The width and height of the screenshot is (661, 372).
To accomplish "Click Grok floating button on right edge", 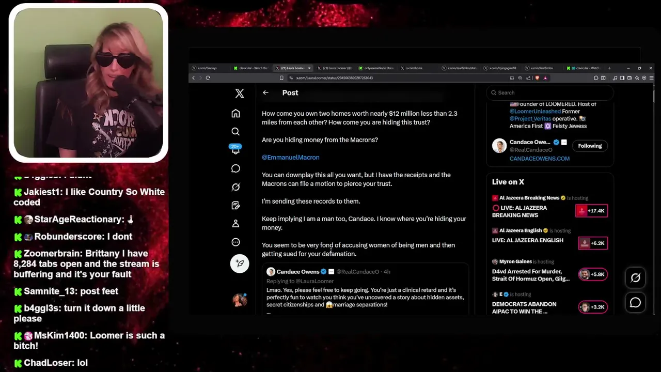I will coord(635,277).
